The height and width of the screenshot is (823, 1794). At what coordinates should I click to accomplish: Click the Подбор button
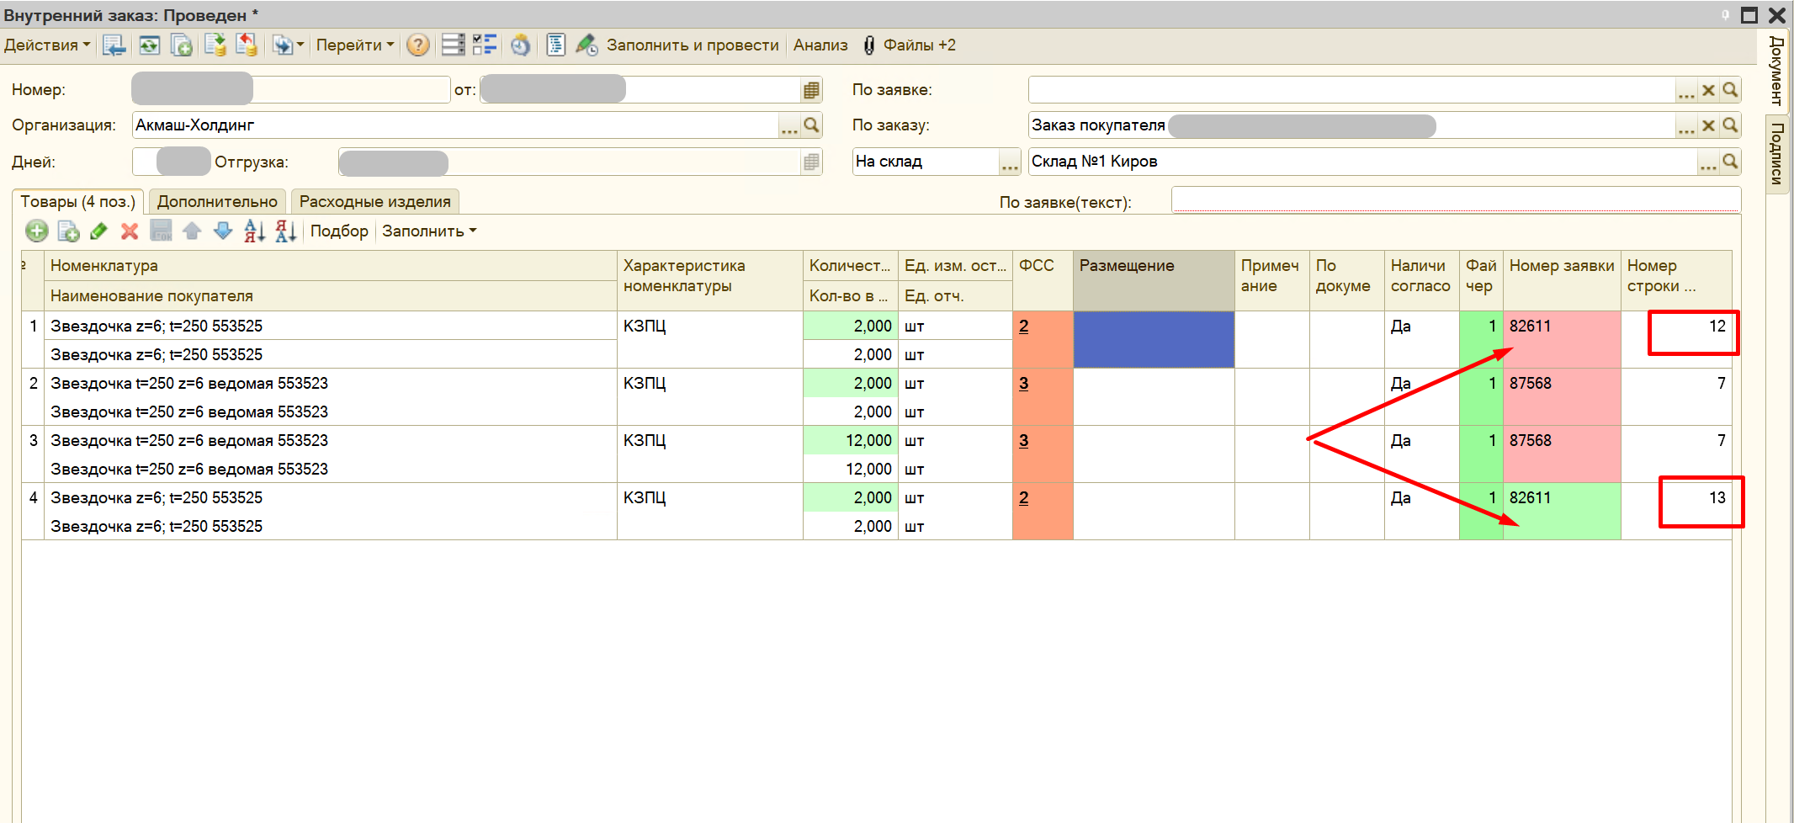tap(339, 231)
